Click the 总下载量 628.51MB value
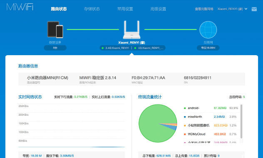Screen dimensions: 263x158 click(156, 156)
